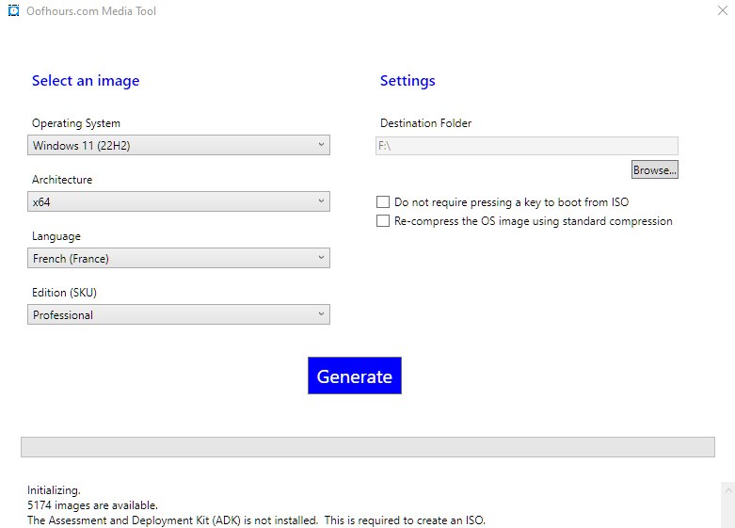Click the blue Generate button
The height and width of the screenshot is (528, 735).
coord(355,376)
